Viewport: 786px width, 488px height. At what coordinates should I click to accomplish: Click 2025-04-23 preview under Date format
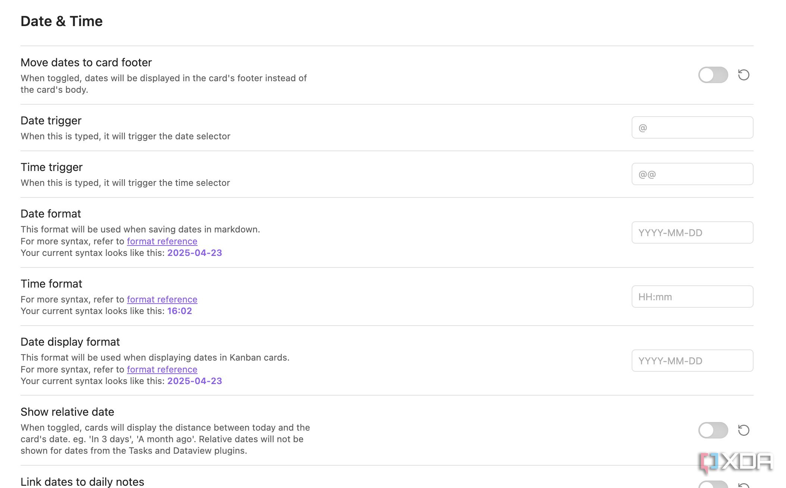195,253
